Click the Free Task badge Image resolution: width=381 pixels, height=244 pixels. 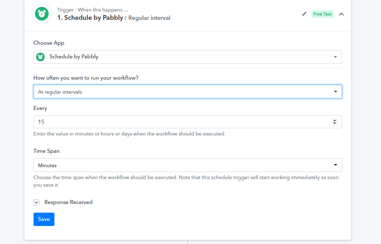[323, 14]
